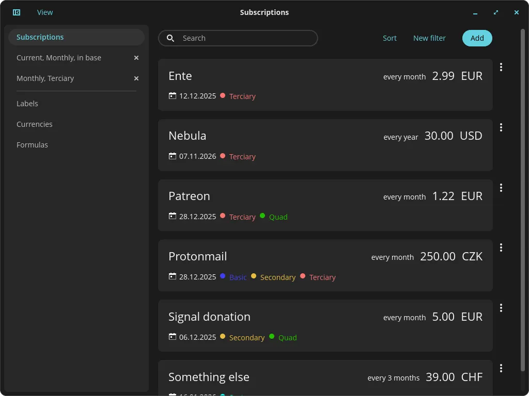The image size is (529, 396).
Task: Close the Subscriptions window
Action: [x=517, y=12]
